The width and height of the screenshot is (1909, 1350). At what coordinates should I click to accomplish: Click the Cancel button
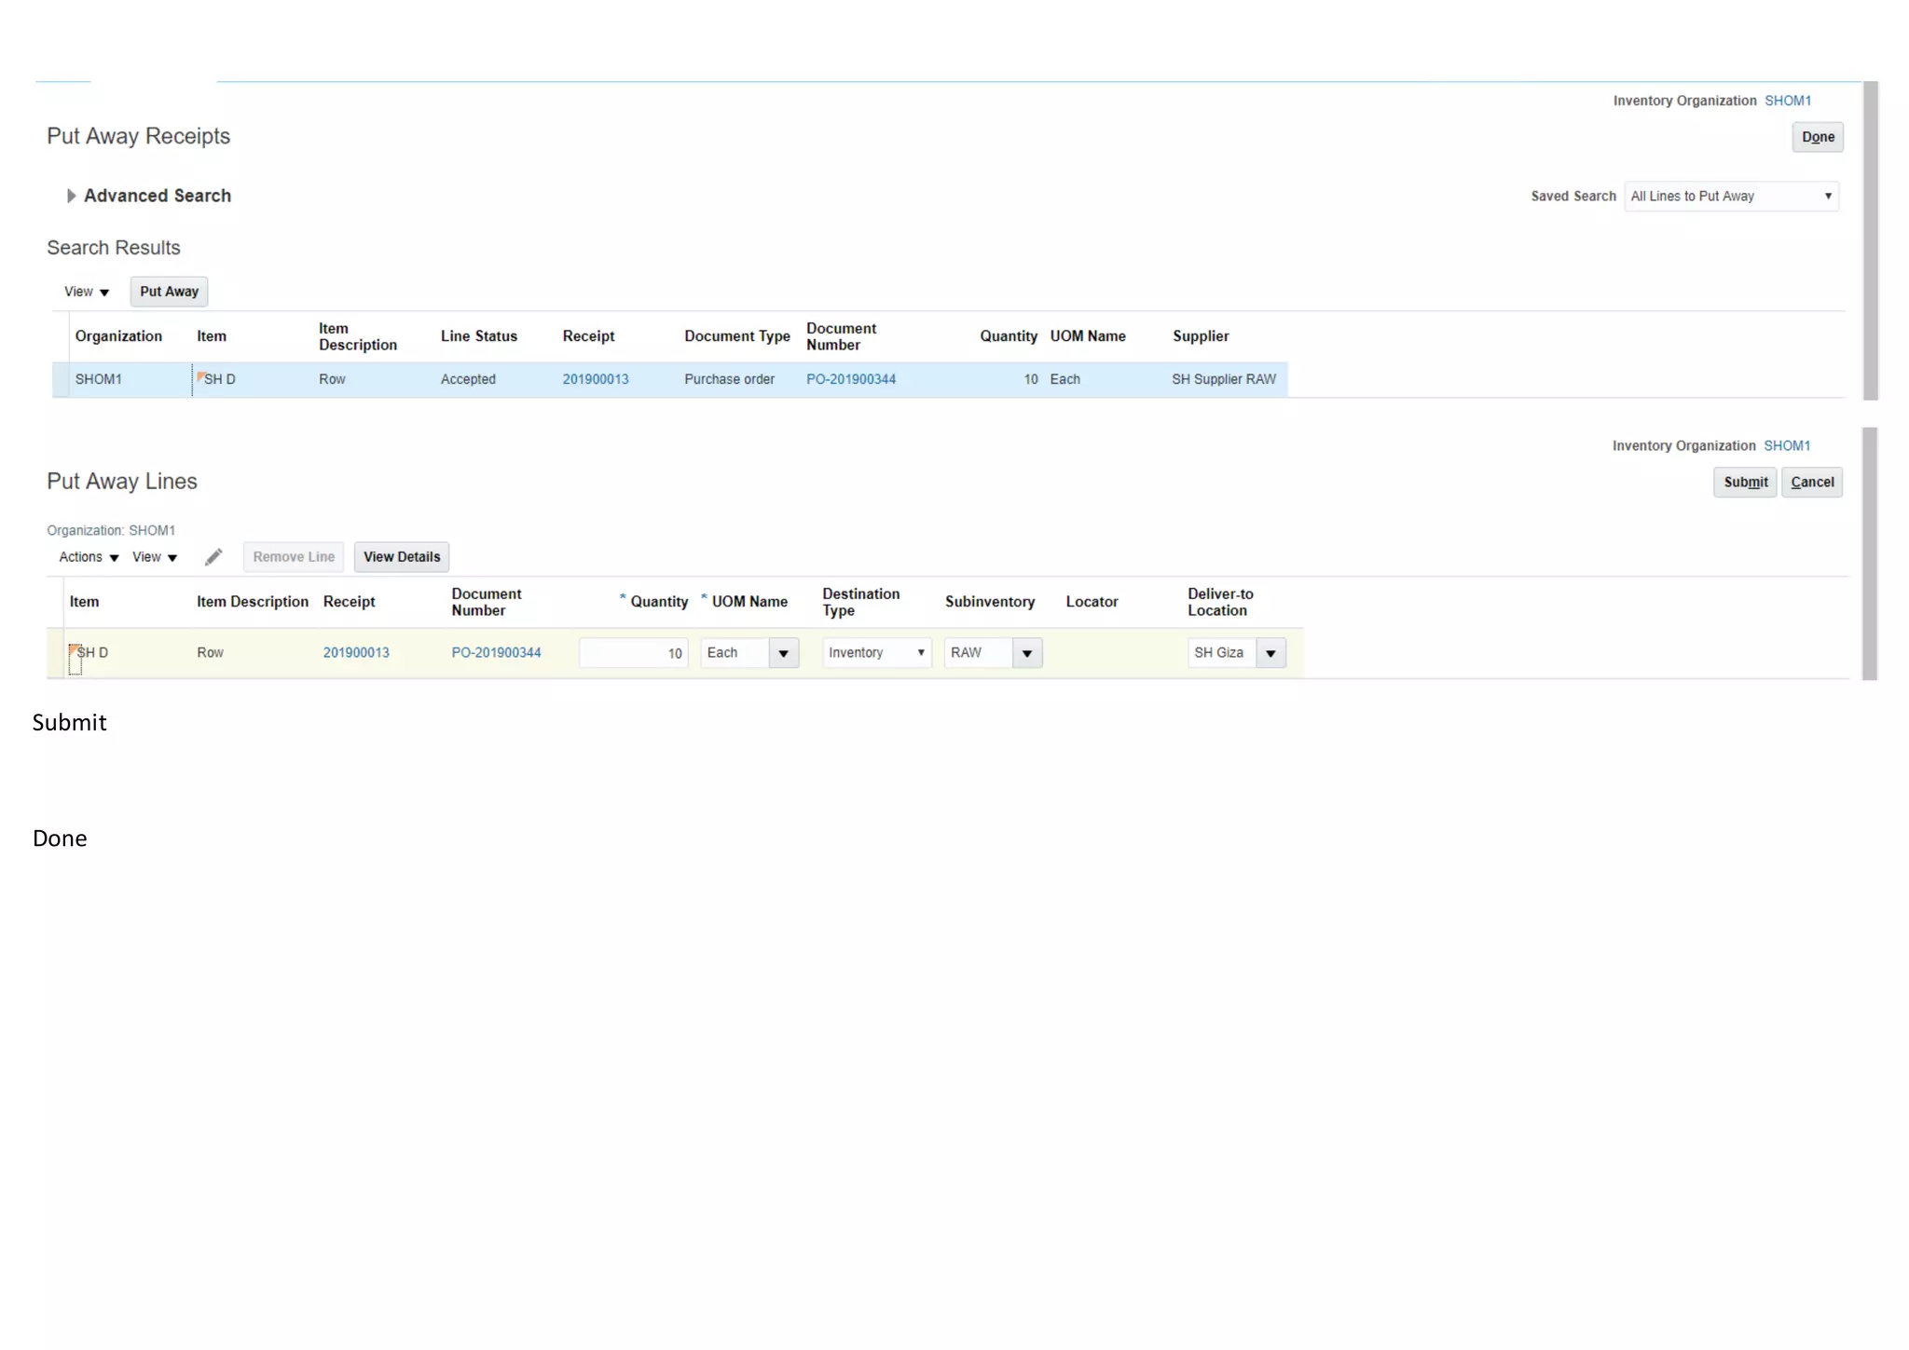1811,483
